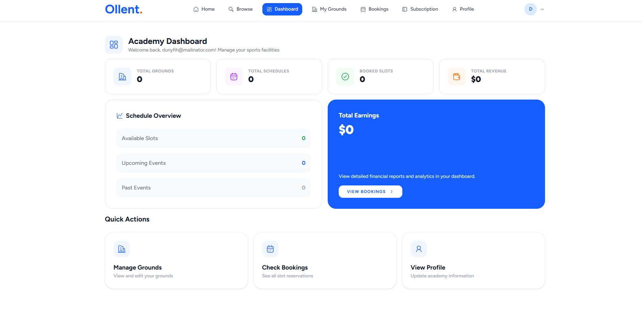Click the Total Revenue label
Image resolution: width=642 pixels, height=319 pixels.
(489, 71)
